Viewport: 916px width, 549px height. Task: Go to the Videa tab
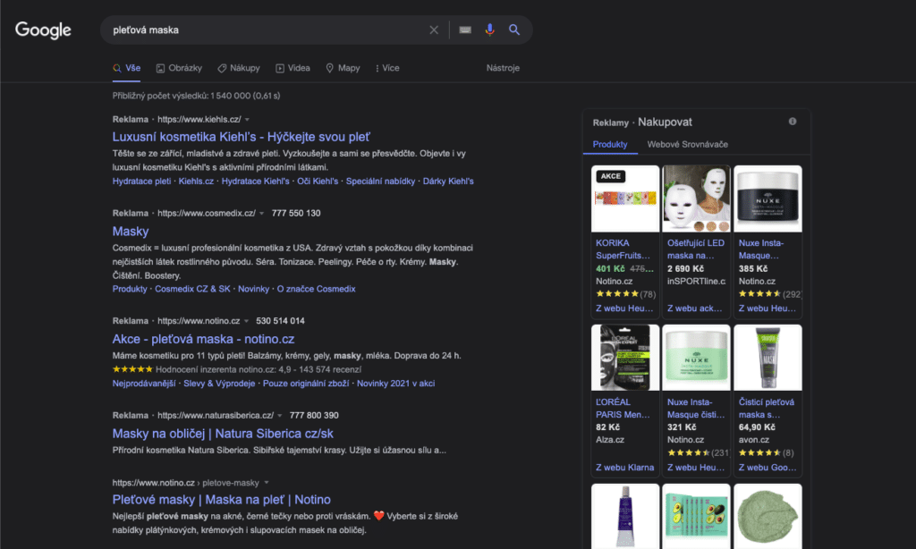(x=293, y=68)
